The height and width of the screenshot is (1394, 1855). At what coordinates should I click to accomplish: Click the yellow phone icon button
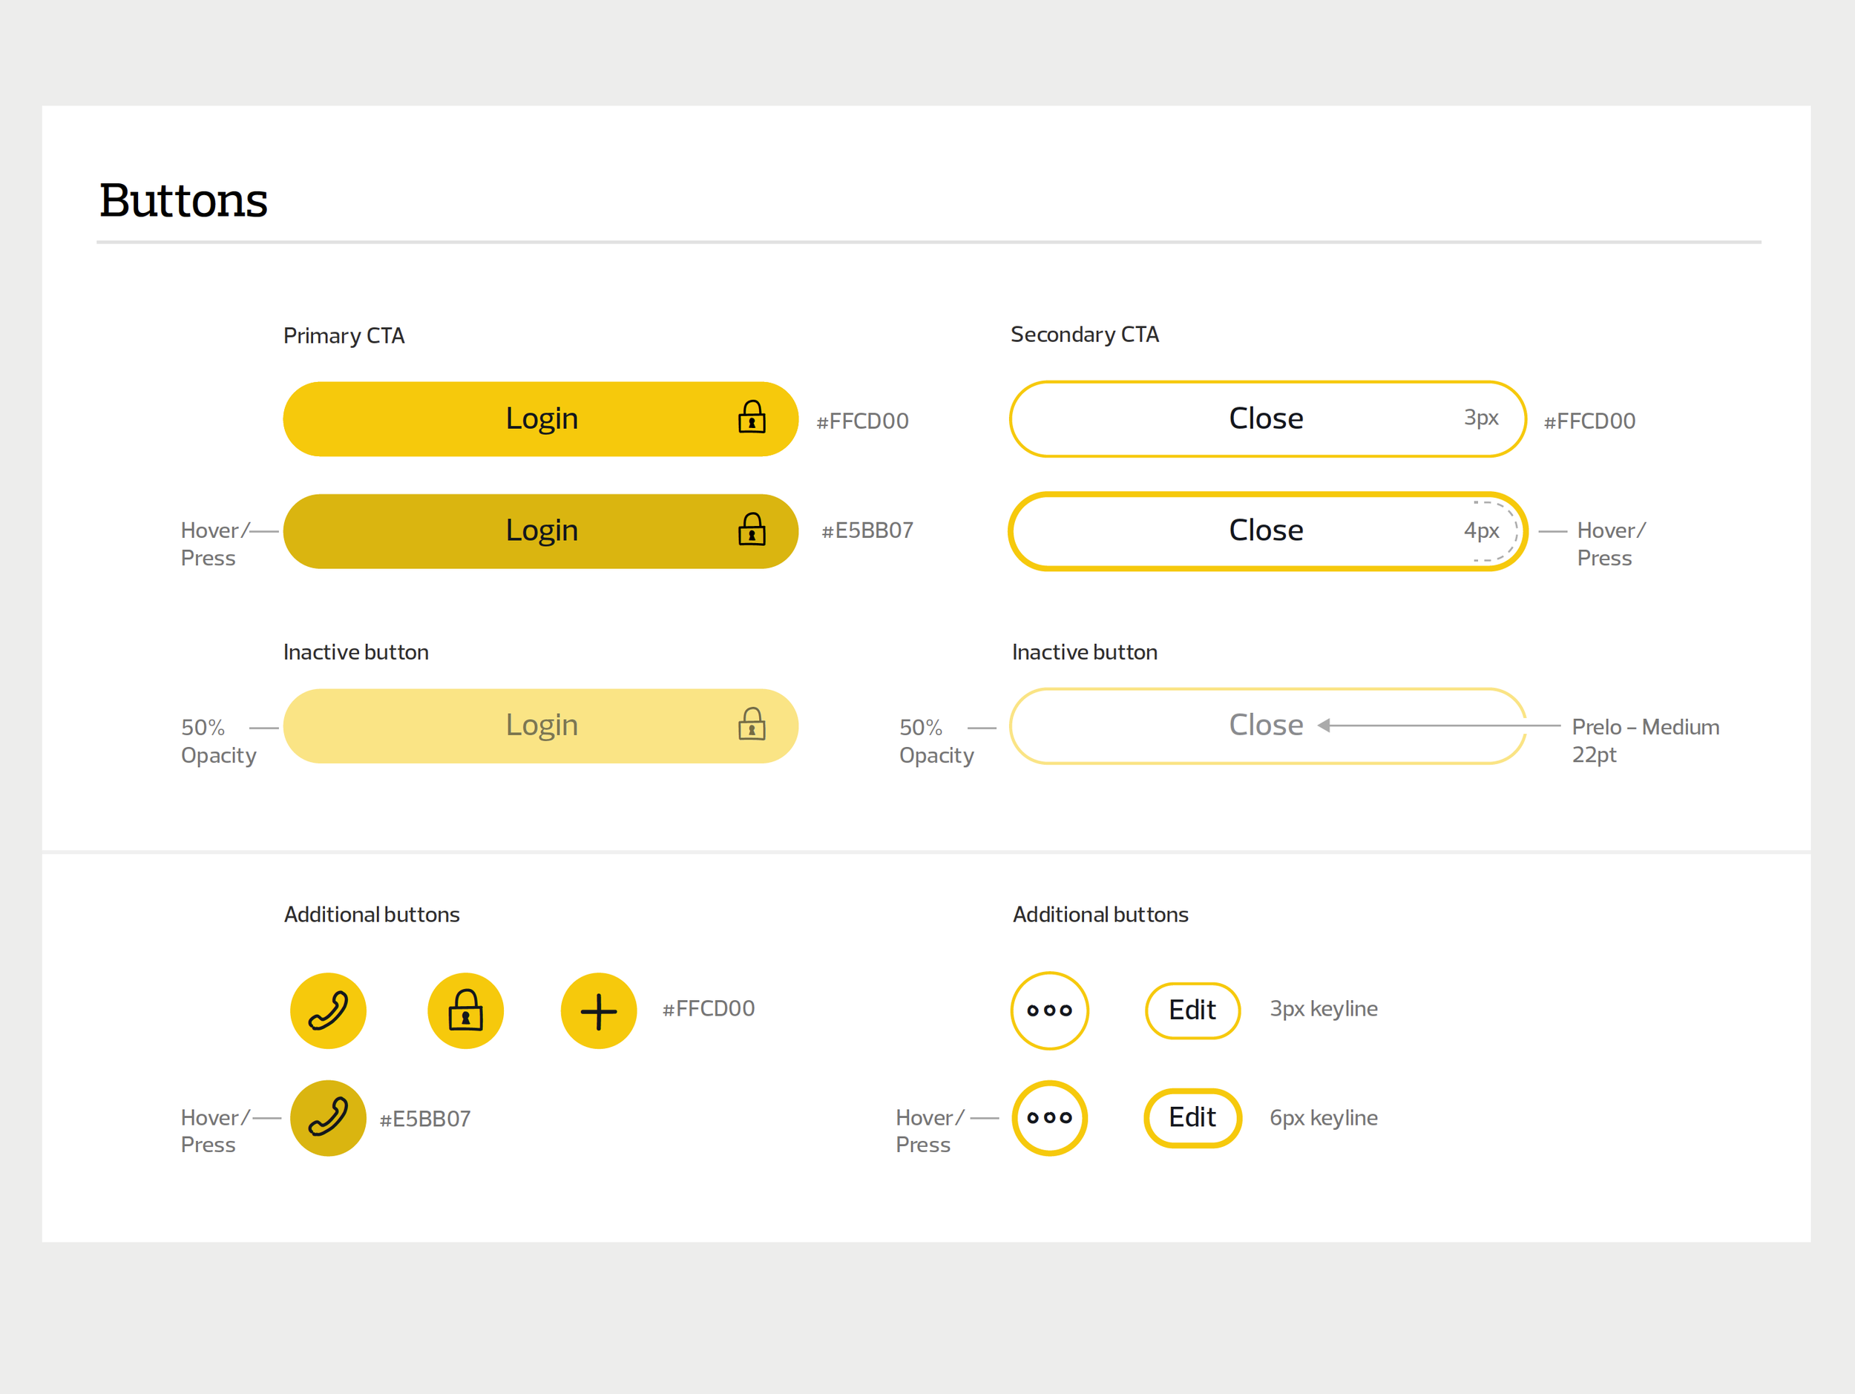[328, 1010]
